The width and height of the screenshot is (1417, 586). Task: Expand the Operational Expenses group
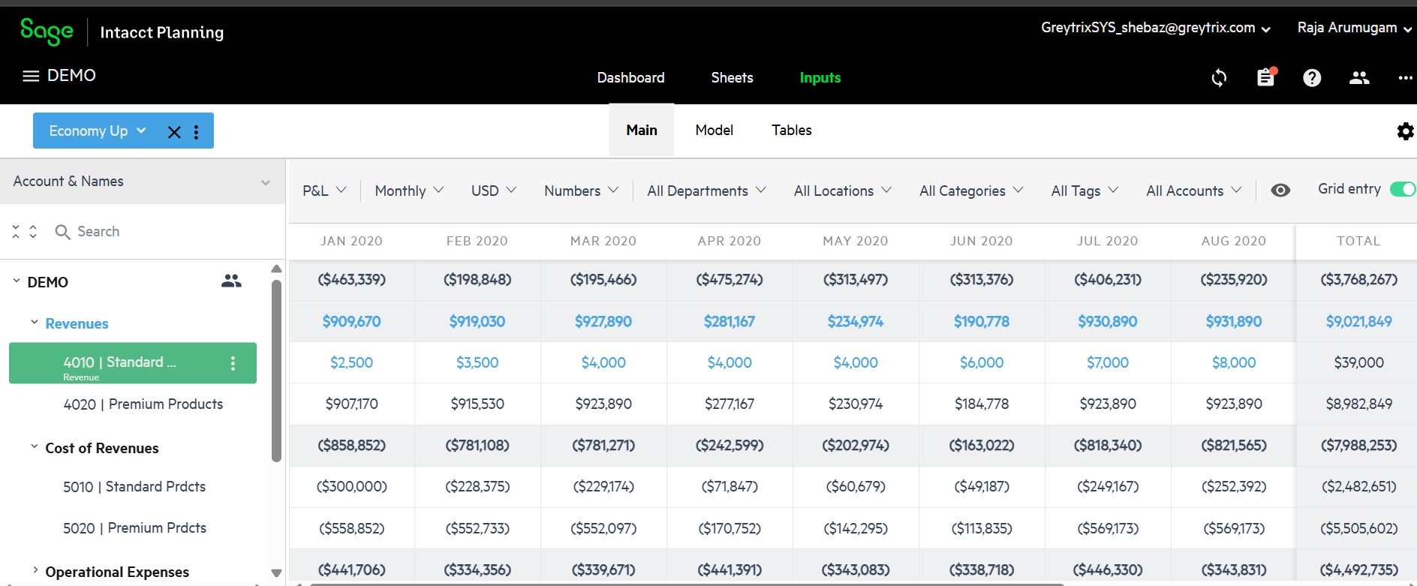35,571
